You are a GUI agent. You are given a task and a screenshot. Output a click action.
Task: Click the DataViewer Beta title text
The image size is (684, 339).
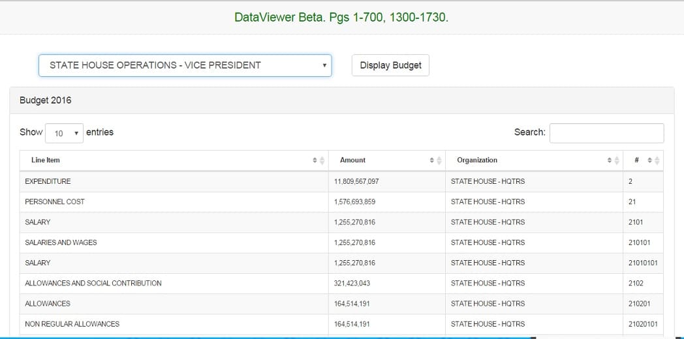coord(341,18)
